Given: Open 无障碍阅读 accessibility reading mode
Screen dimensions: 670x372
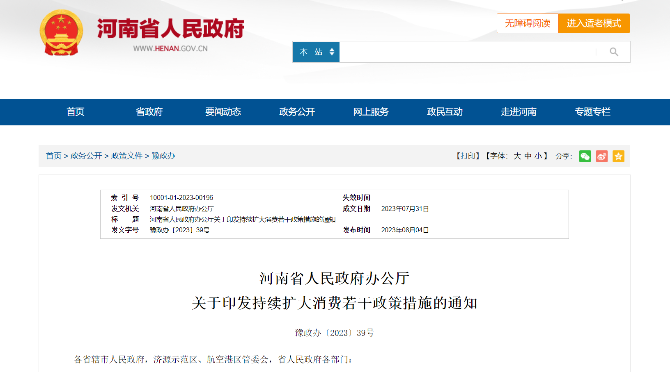Looking at the screenshot, I should pyautogui.click(x=528, y=23).
